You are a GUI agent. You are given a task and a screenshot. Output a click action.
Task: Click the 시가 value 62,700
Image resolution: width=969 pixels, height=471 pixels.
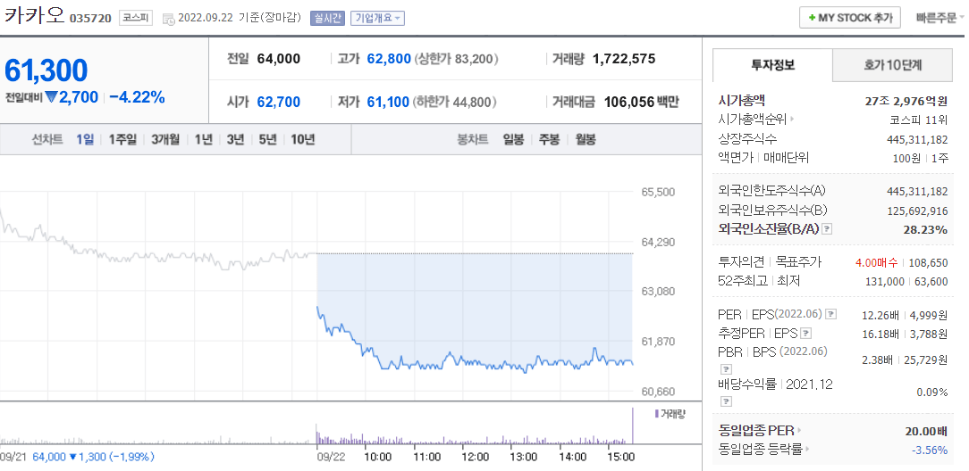click(279, 102)
